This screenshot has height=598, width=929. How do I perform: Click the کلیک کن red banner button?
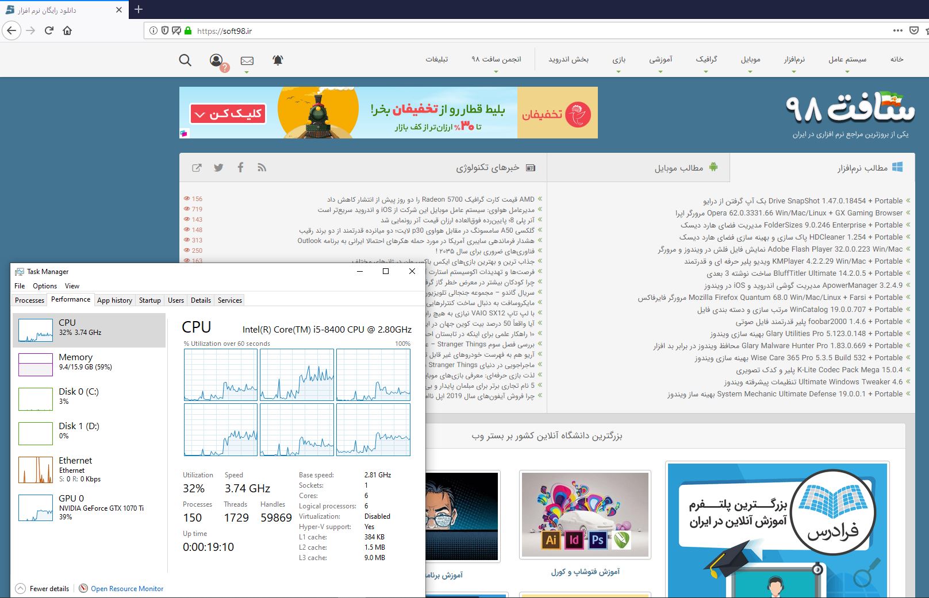pyautogui.click(x=228, y=114)
